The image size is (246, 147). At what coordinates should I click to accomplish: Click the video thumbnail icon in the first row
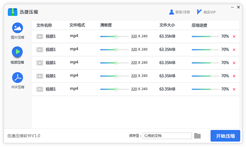40,36
